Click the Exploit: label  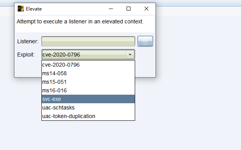[x=26, y=55]
